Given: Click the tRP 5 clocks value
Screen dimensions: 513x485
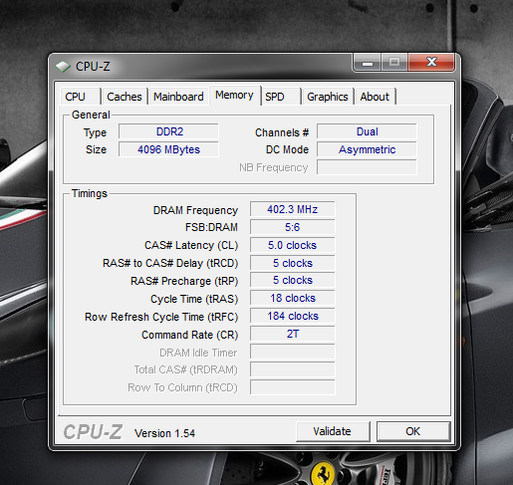Looking at the screenshot, I should tap(293, 280).
